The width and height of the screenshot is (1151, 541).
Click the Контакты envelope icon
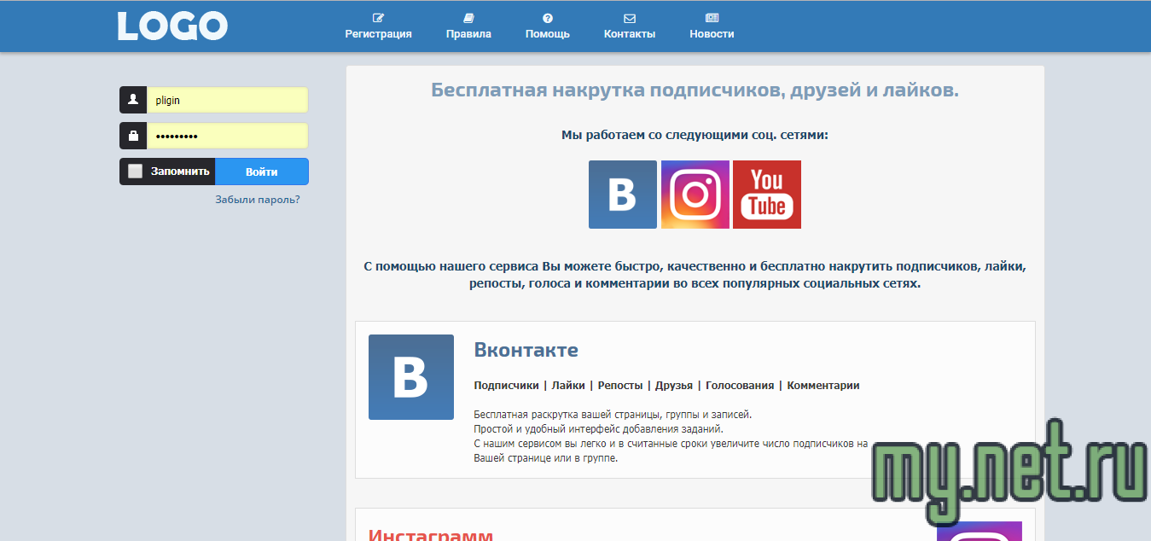[x=630, y=18]
